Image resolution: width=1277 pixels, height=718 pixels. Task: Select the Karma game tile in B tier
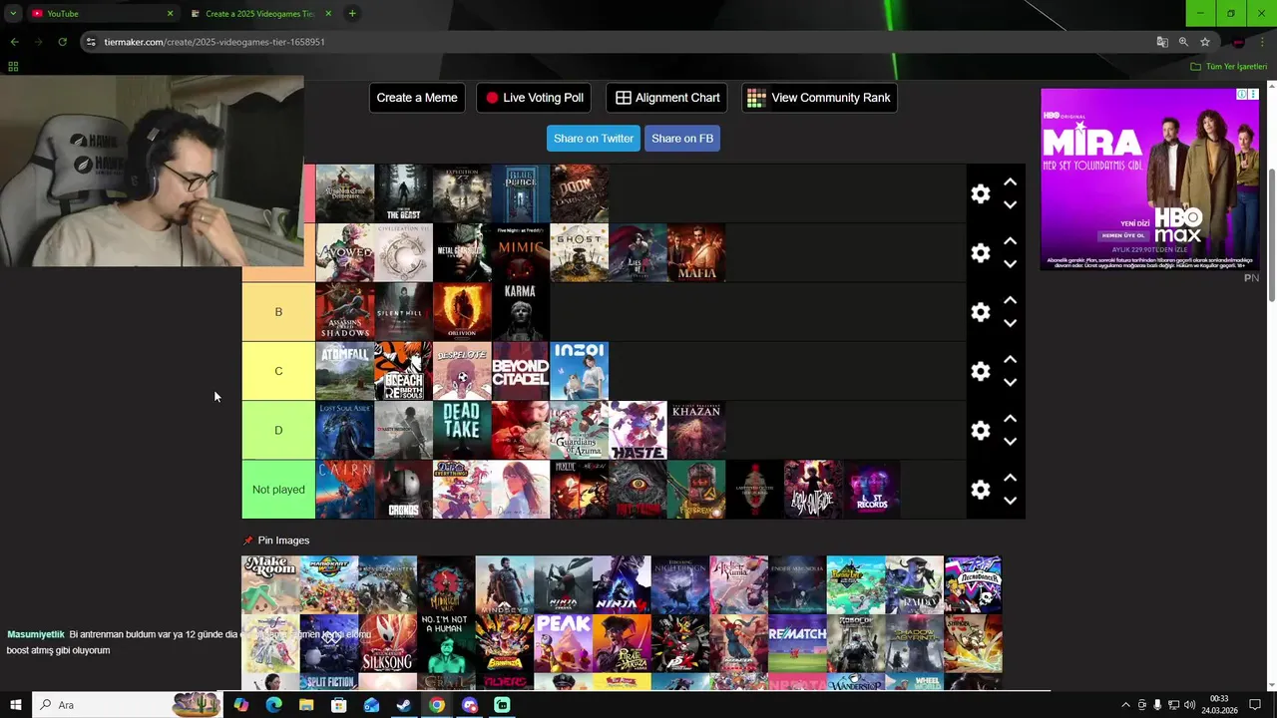pos(520,312)
